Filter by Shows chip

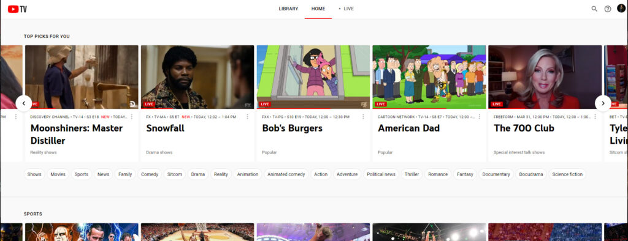pos(34,174)
